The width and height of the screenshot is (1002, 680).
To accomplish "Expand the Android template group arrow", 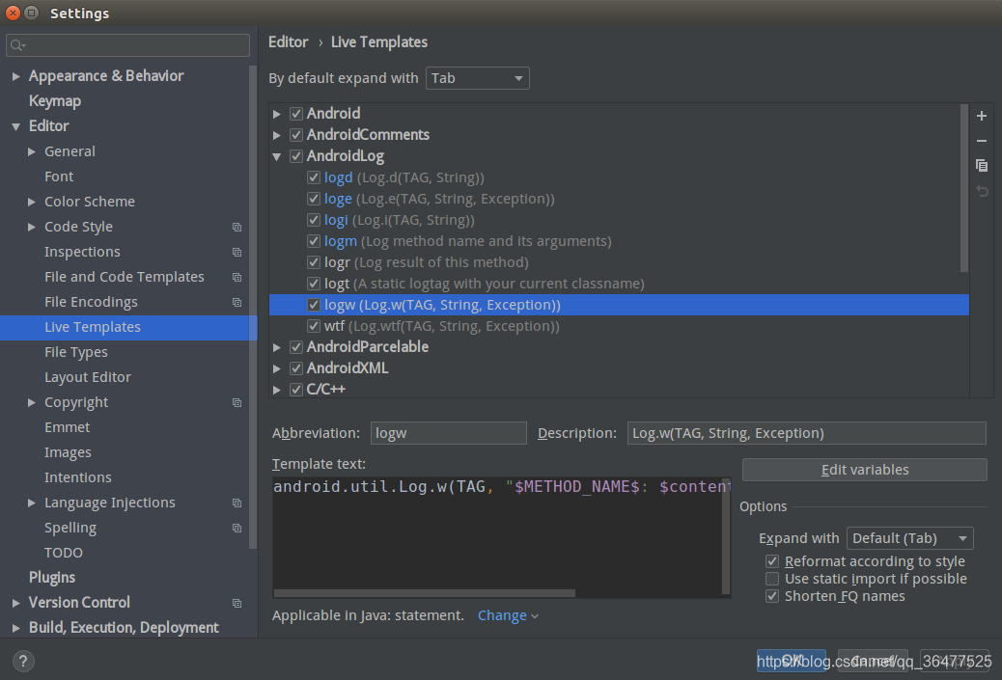I will click(277, 114).
